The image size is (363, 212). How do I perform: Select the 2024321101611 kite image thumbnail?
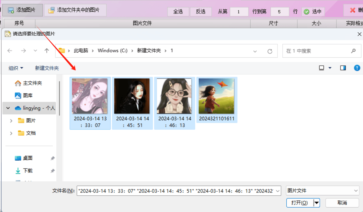(217, 96)
